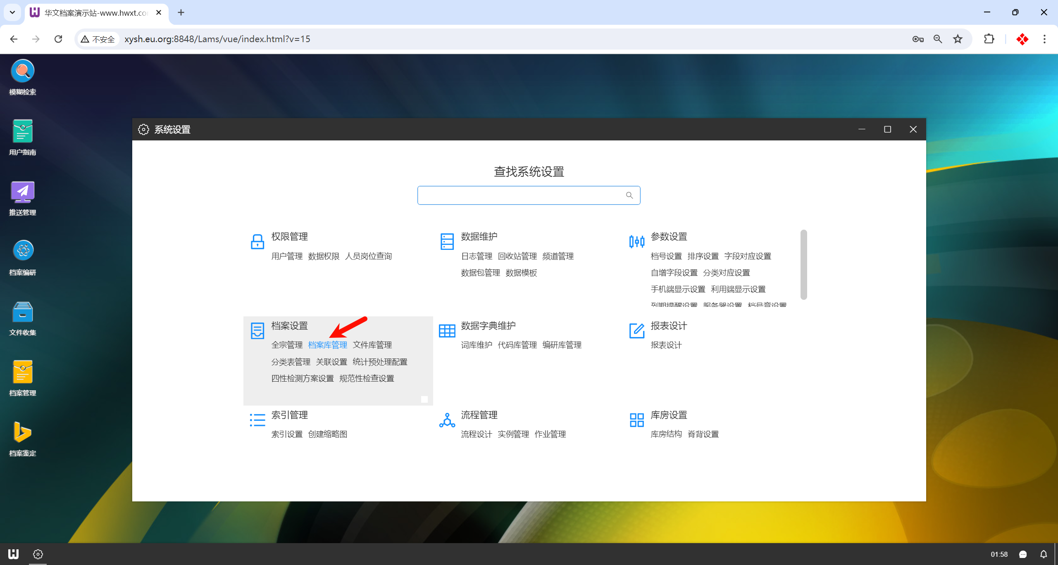Click the browser bookmark star icon

tap(958, 39)
